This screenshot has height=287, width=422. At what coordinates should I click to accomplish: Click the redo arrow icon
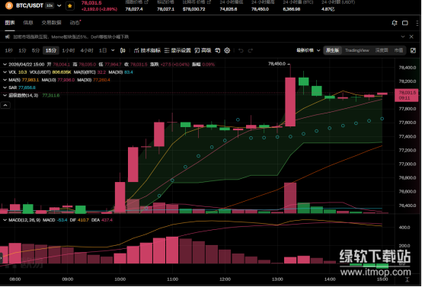251,50
